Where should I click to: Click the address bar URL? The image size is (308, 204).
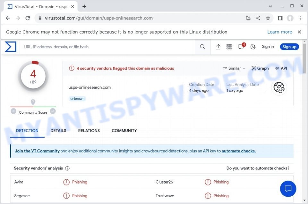[x=98, y=18]
